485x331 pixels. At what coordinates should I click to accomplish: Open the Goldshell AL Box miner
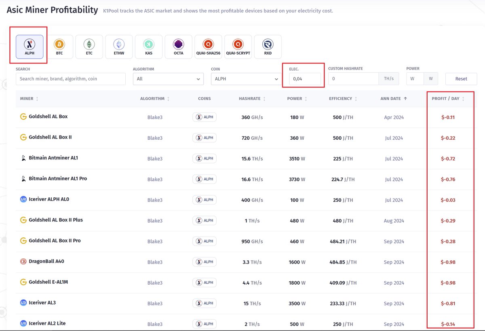(48, 116)
